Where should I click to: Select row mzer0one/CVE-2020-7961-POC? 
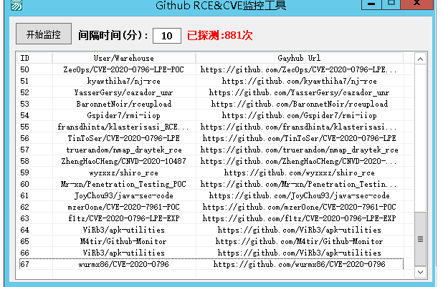(210, 207)
